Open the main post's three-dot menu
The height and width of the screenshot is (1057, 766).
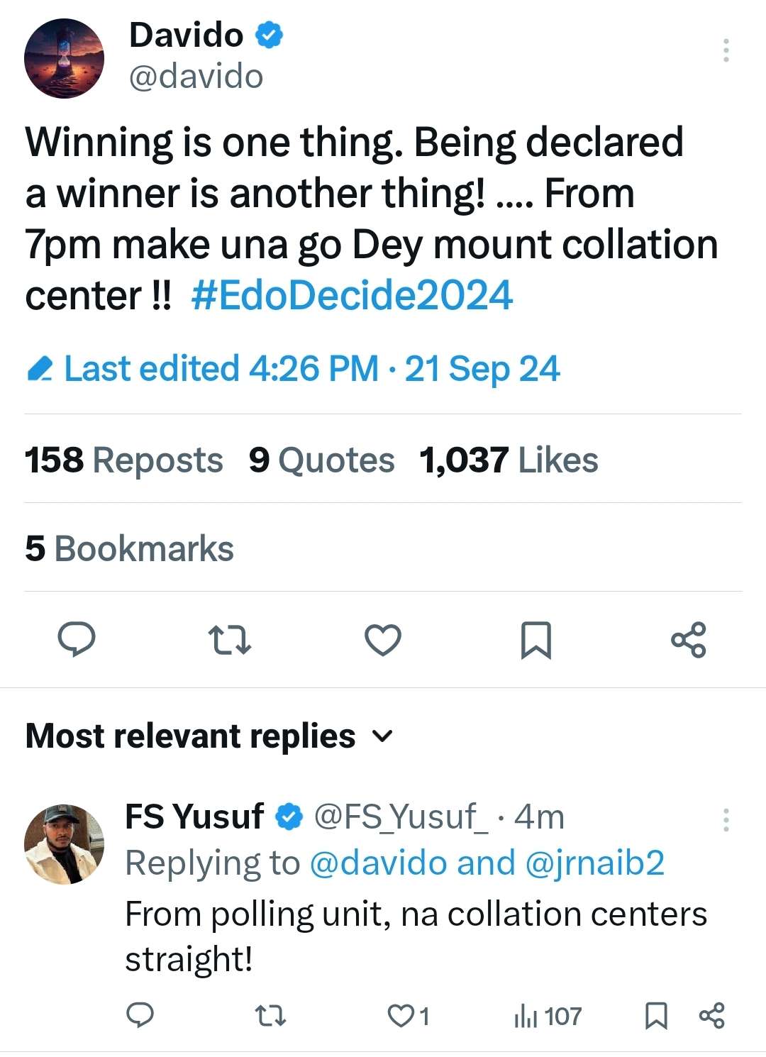(x=726, y=50)
